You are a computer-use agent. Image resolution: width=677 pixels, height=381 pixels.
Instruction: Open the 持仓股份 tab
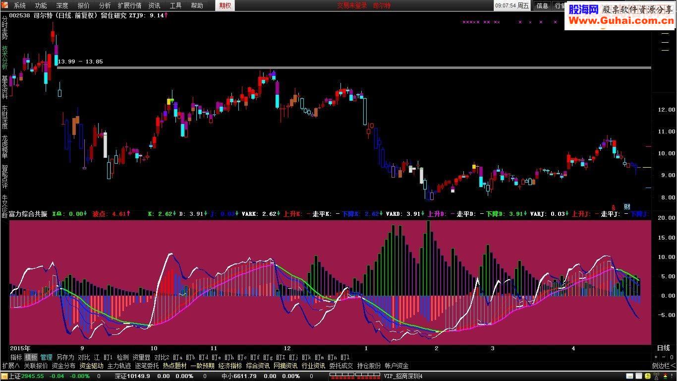(369, 366)
